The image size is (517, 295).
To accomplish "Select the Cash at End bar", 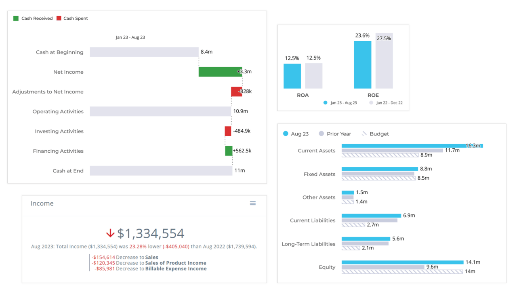I will pyautogui.click(x=160, y=170).
